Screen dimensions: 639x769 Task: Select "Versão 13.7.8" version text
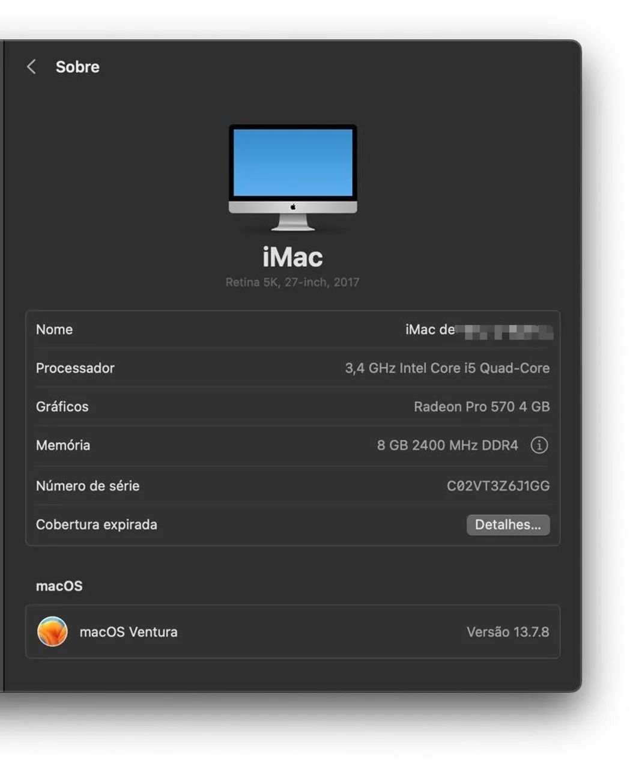pyautogui.click(x=508, y=632)
